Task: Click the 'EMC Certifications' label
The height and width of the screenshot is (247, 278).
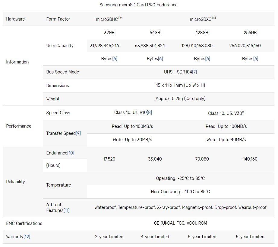Action: [24, 223]
